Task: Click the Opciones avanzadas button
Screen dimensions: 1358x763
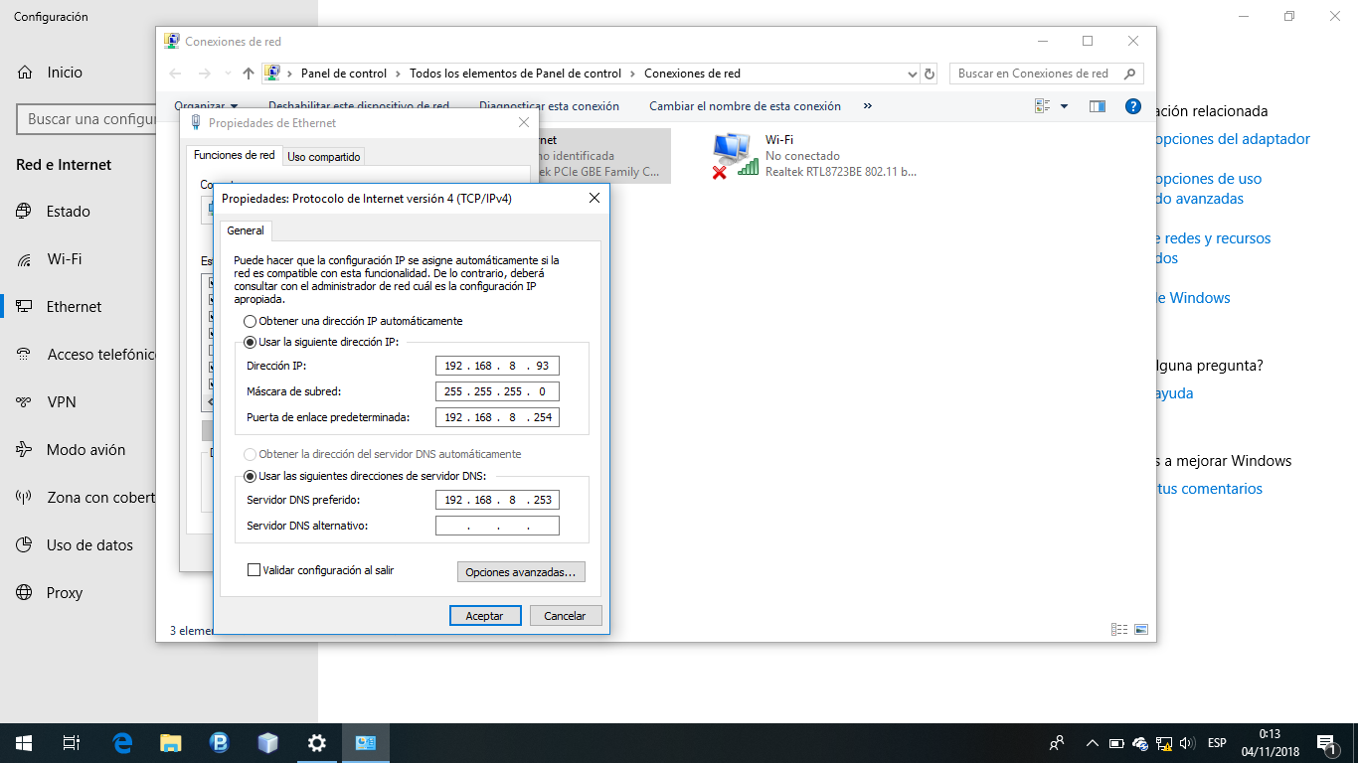Action: (x=521, y=572)
